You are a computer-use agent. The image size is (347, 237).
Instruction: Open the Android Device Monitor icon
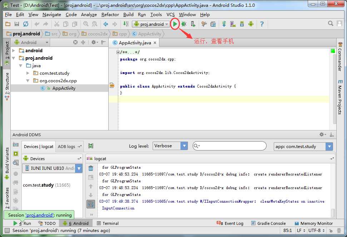[x=251, y=24]
